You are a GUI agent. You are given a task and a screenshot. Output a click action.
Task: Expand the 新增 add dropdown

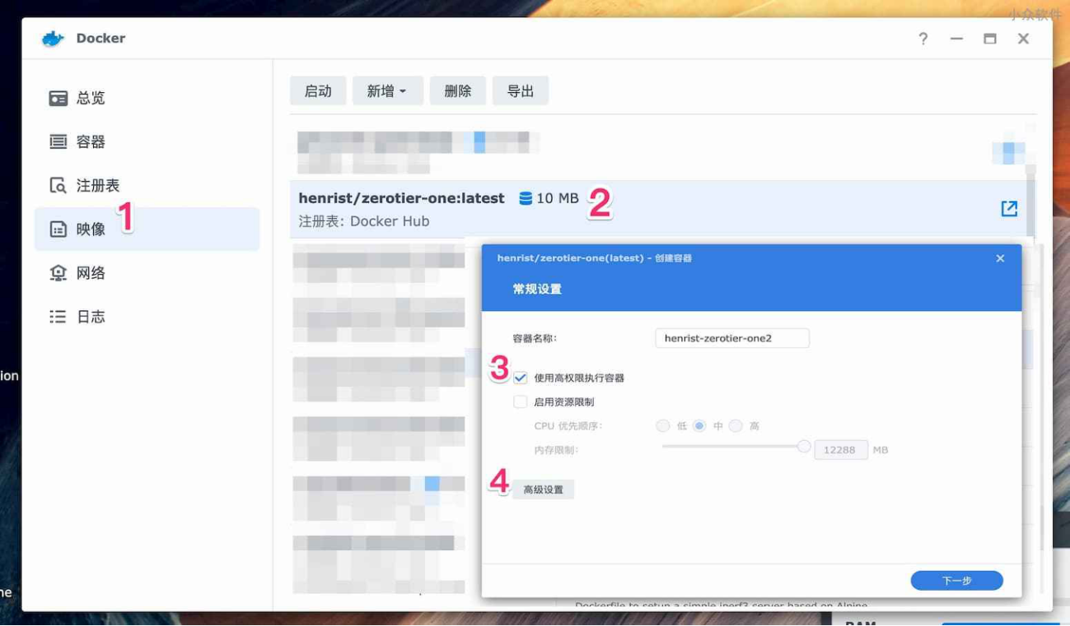point(387,90)
